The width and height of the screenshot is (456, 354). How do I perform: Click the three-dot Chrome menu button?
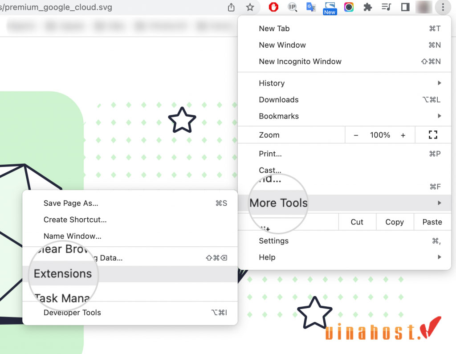point(443,7)
